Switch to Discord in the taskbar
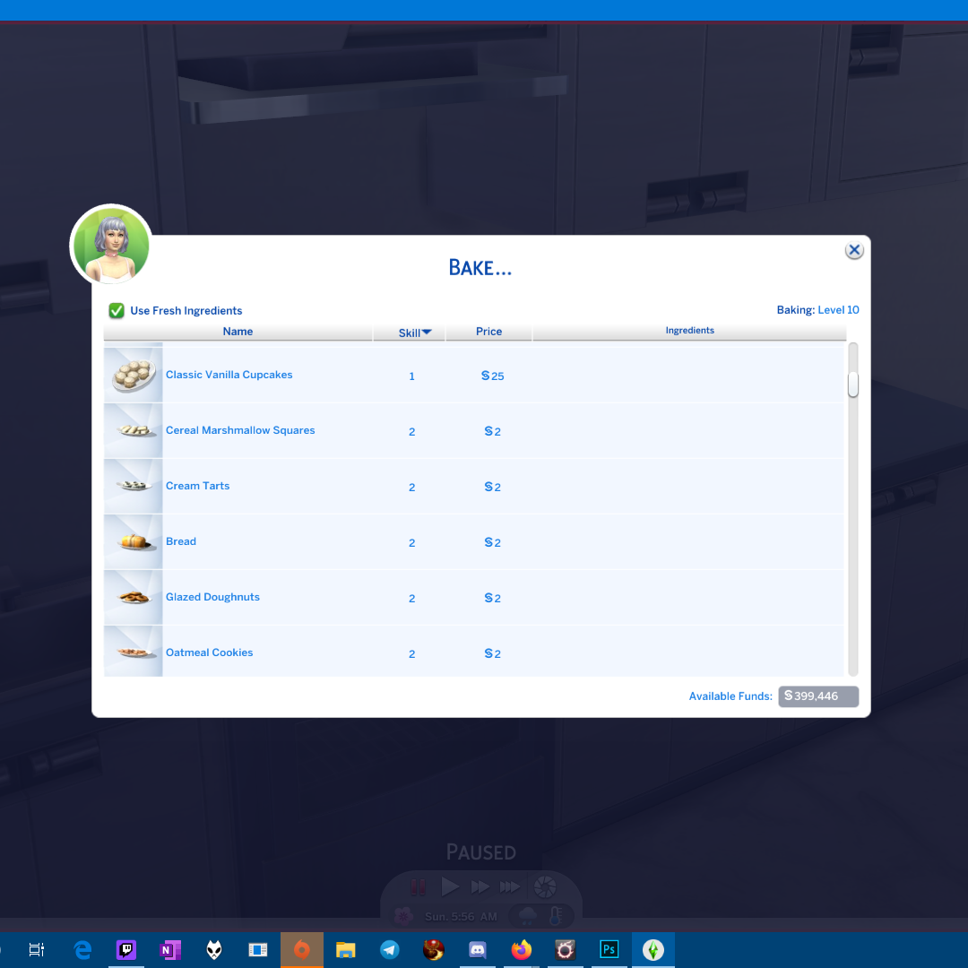 (477, 949)
